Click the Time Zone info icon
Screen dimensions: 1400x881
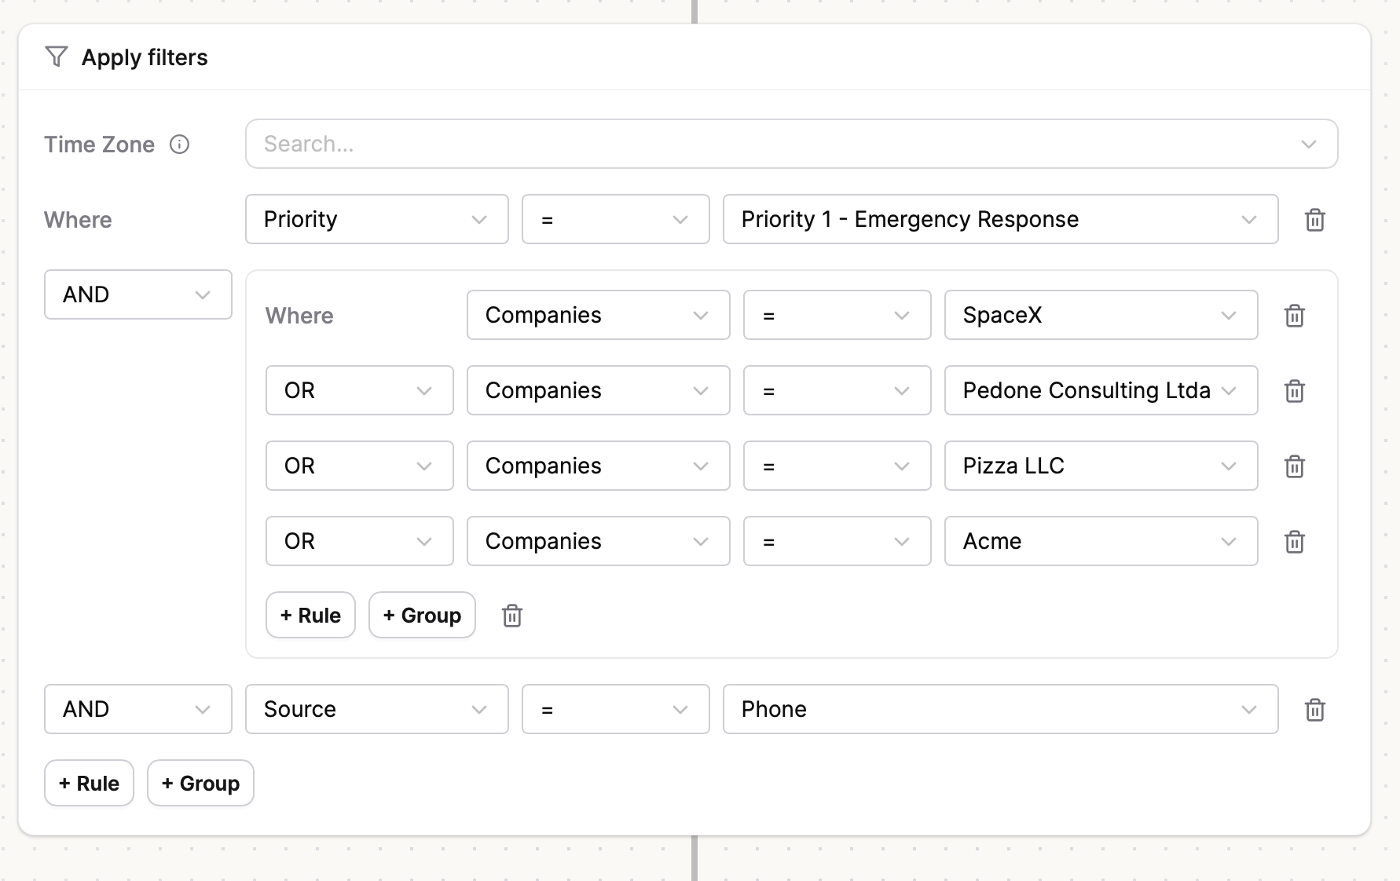(x=179, y=144)
